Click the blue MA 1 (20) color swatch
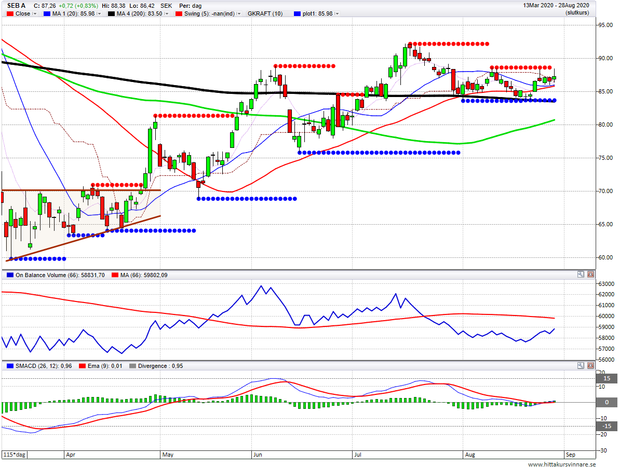Image resolution: width=619 pixels, height=467 pixels. (47, 13)
